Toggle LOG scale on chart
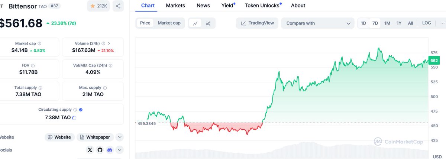The height and width of the screenshot is (159, 446). 427,23
